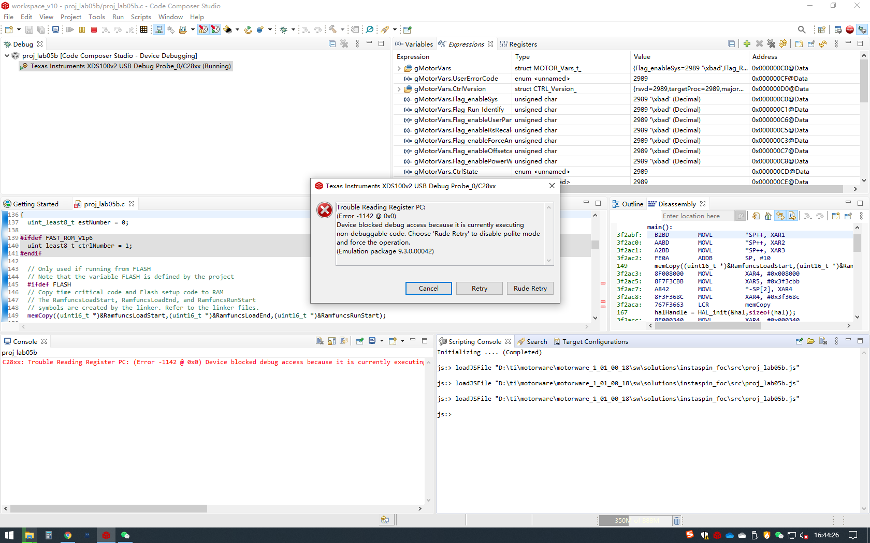The height and width of the screenshot is (543, 870).
Task: Click the New project toolbar icon
Action: (9, 30)
